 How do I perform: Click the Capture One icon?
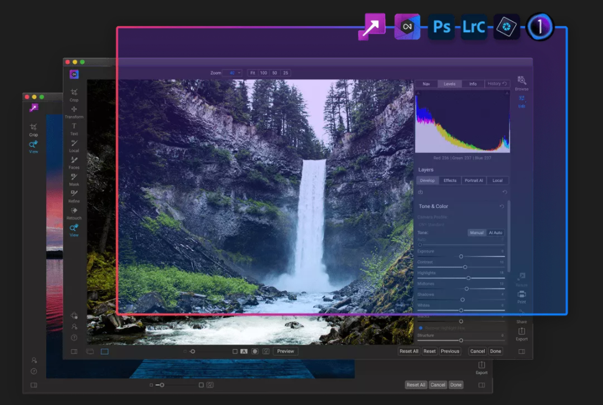pyautogui.click(x=540, y=27)
